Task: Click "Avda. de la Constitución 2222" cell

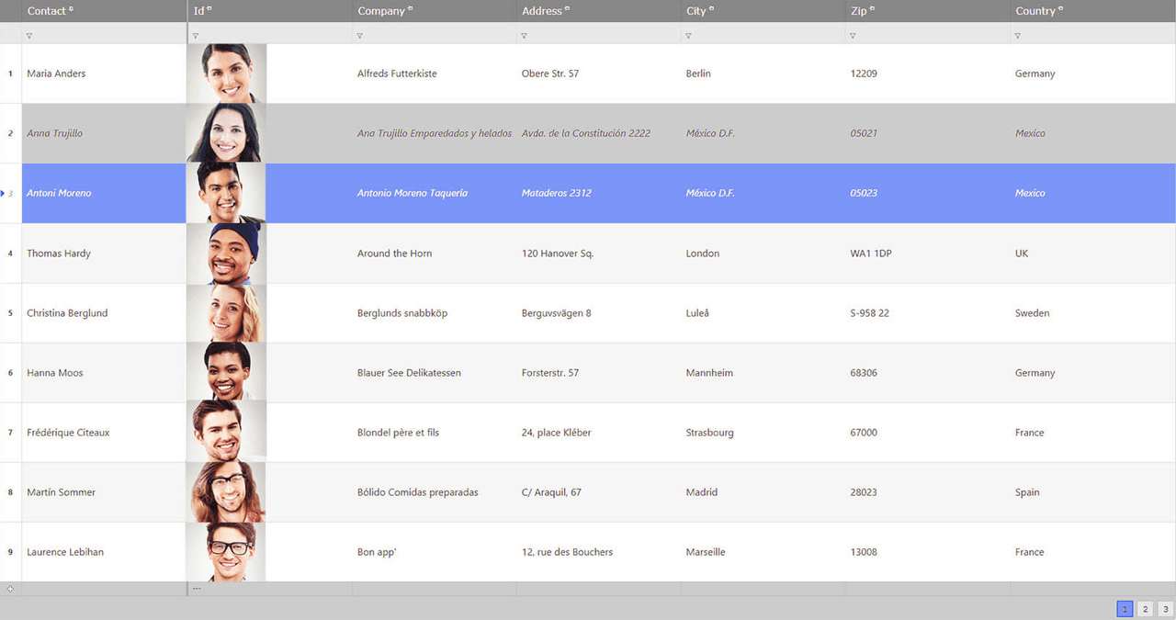Action: coord(586,133)
